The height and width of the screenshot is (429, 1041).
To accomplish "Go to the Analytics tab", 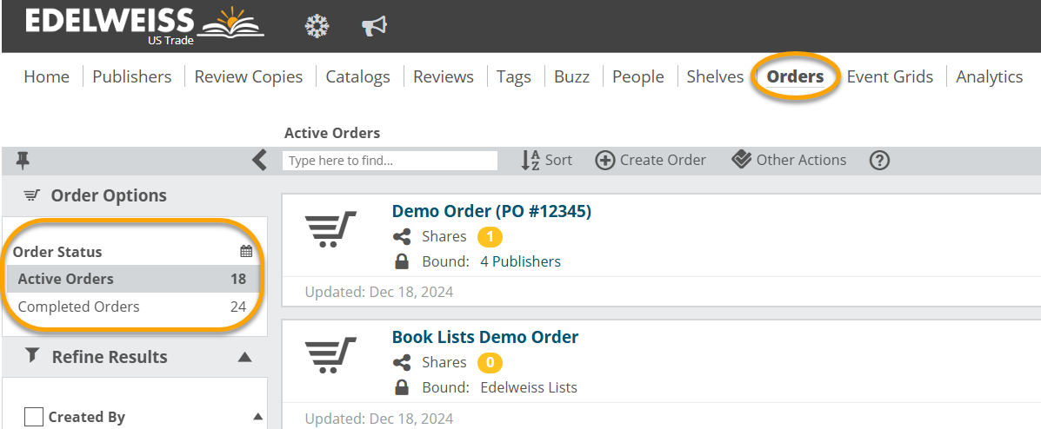I will [989, 76].
